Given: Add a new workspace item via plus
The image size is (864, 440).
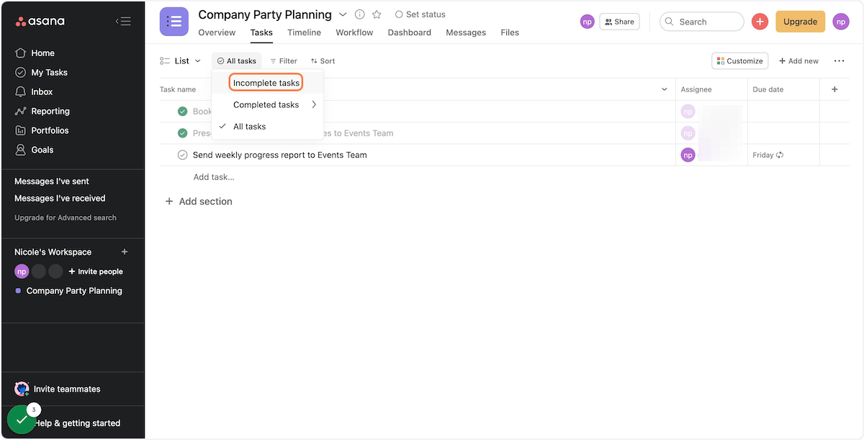Looking at the screenshot, I should (125, 252).
